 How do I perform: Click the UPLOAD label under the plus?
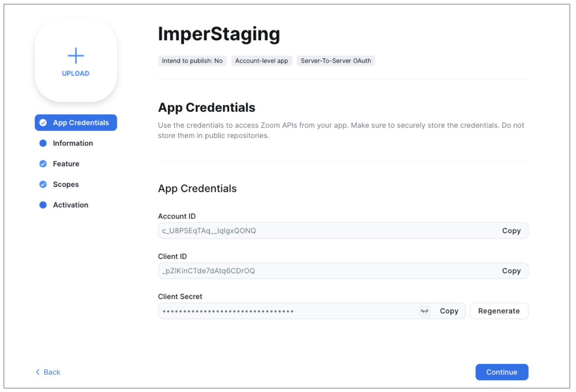point(76,74)
